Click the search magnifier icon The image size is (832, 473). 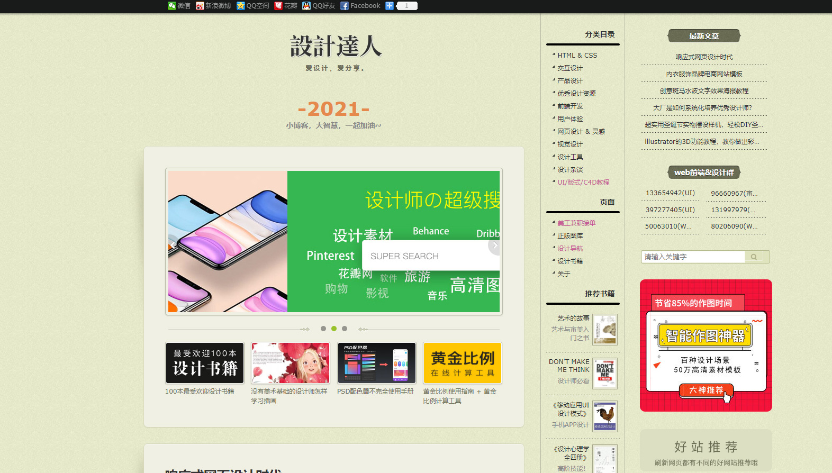click(x=754, y=257)
